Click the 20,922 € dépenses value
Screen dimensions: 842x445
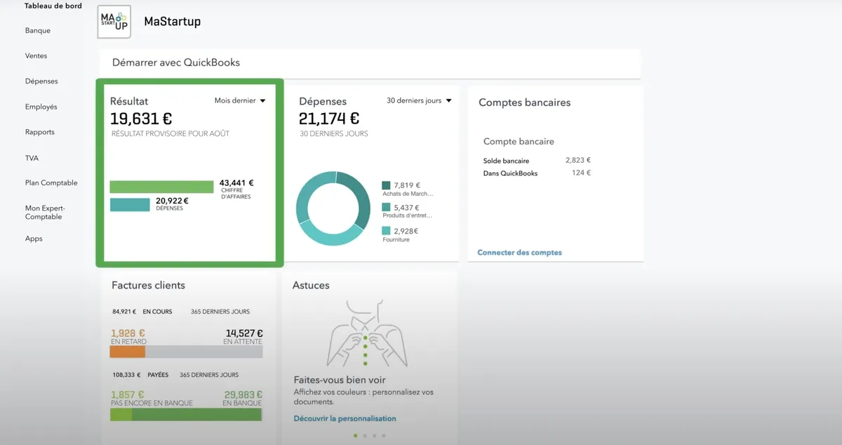coord(172,201)
